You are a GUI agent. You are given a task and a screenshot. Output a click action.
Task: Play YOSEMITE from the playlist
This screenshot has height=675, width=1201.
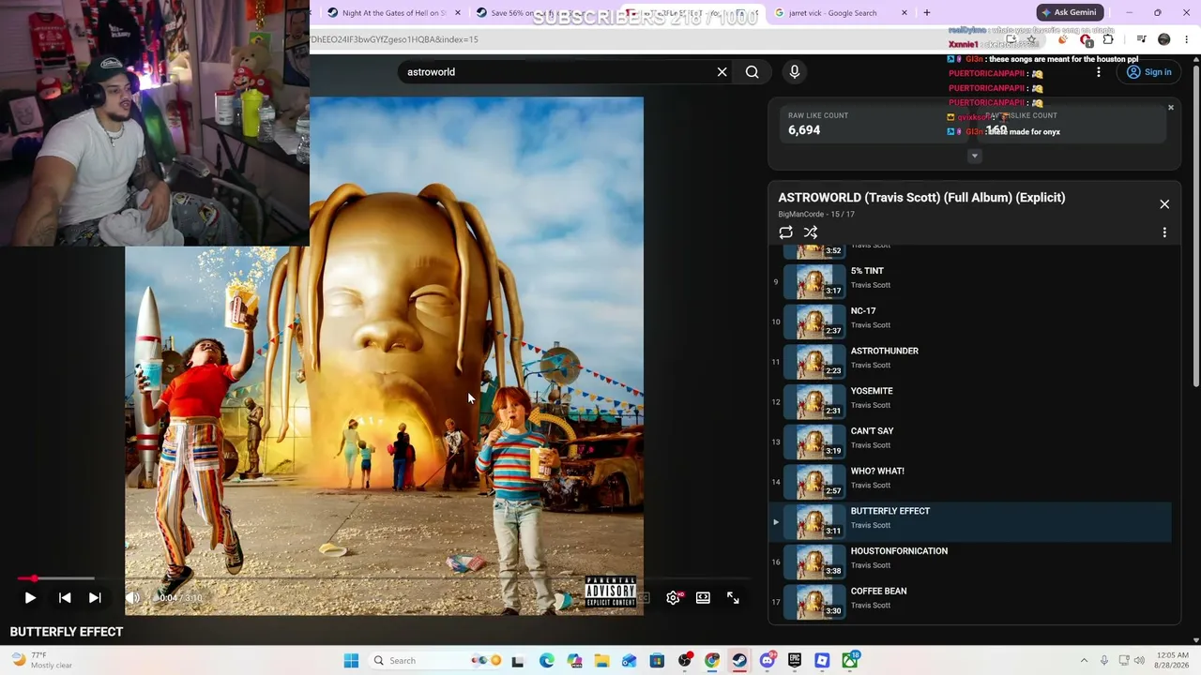pos(970,400)
